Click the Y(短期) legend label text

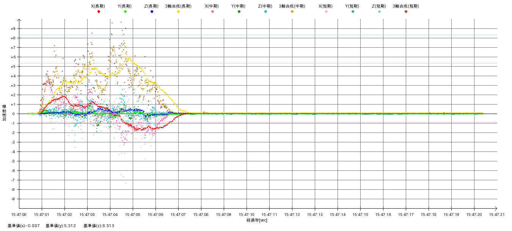[x=352, y=6]
